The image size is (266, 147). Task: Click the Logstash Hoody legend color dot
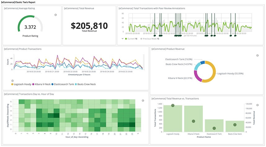point(12,84)
